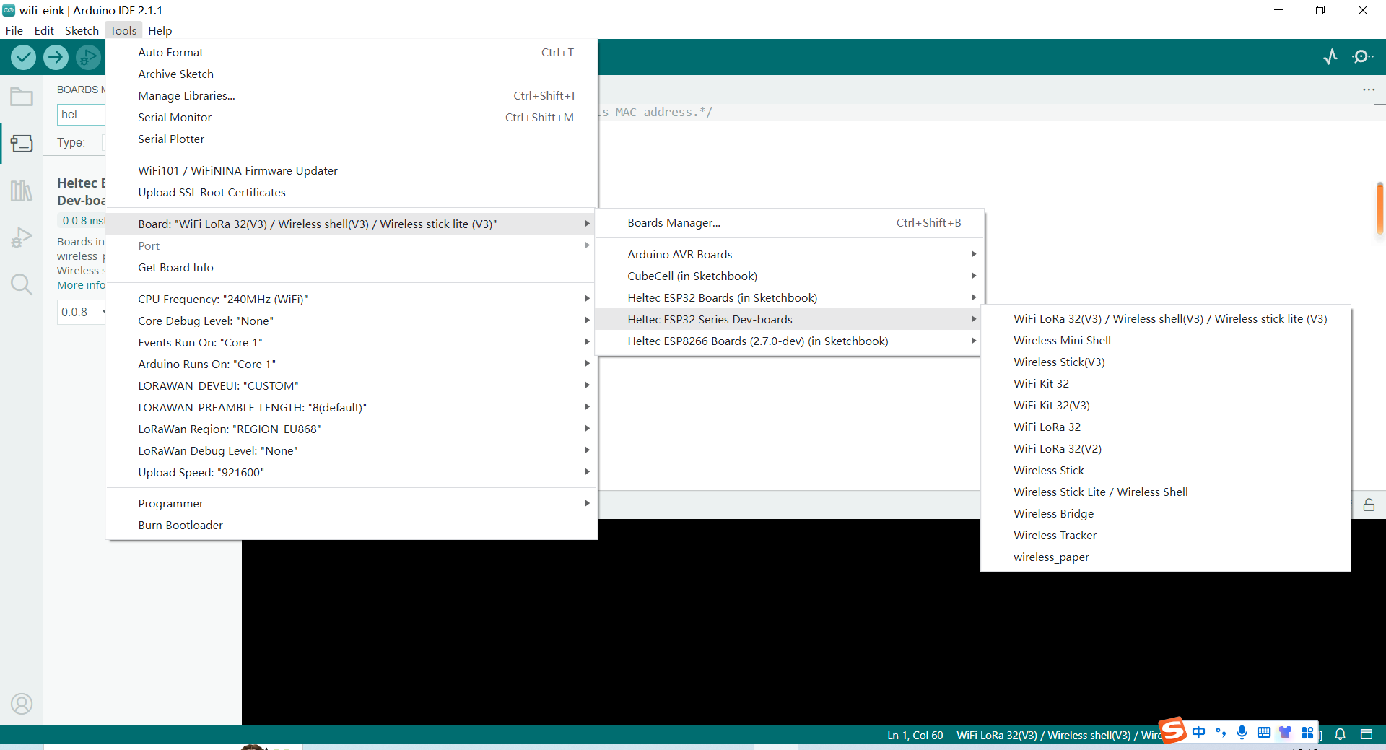Open the Serial Monitor magnifier icon
The image size is (1386, 750).
click(1362, 57)
